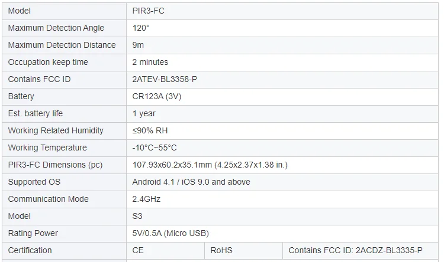Select the RoHS certification cell
Image resolution: width=444 pixels, height=262 pixels.
(x=222, y=250)
